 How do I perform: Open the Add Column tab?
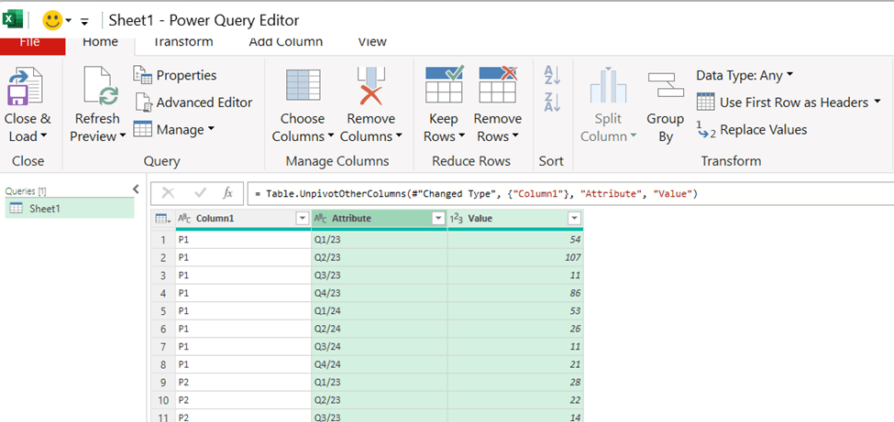[x=286, y=42]
